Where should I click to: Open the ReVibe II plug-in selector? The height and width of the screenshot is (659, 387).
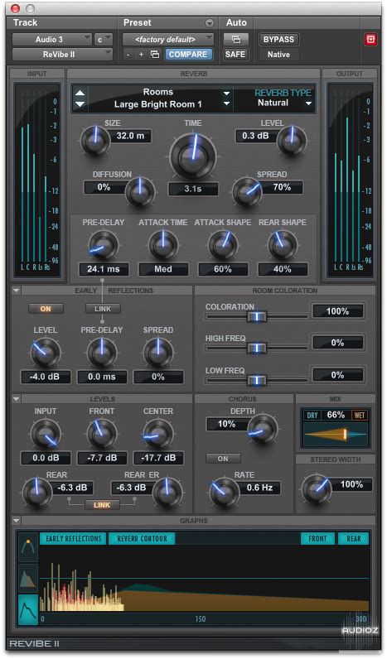click(x=62, y=54)
